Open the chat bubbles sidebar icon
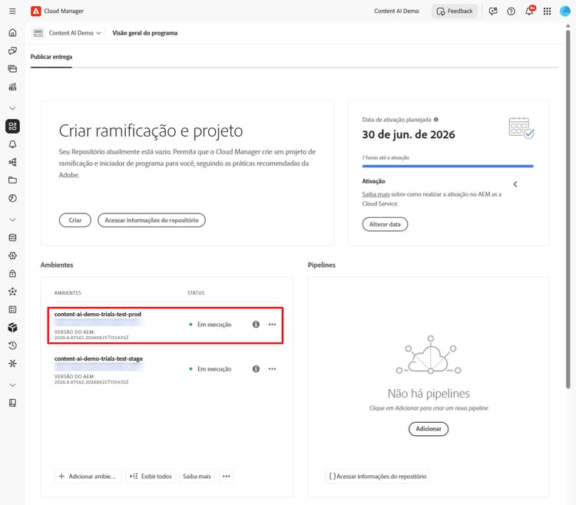This screenshot has height=505, width=576. coord(12,51)
